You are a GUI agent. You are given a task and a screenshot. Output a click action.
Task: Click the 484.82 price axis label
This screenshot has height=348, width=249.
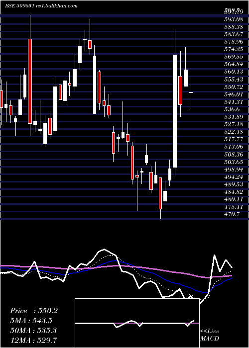(234, 192)
